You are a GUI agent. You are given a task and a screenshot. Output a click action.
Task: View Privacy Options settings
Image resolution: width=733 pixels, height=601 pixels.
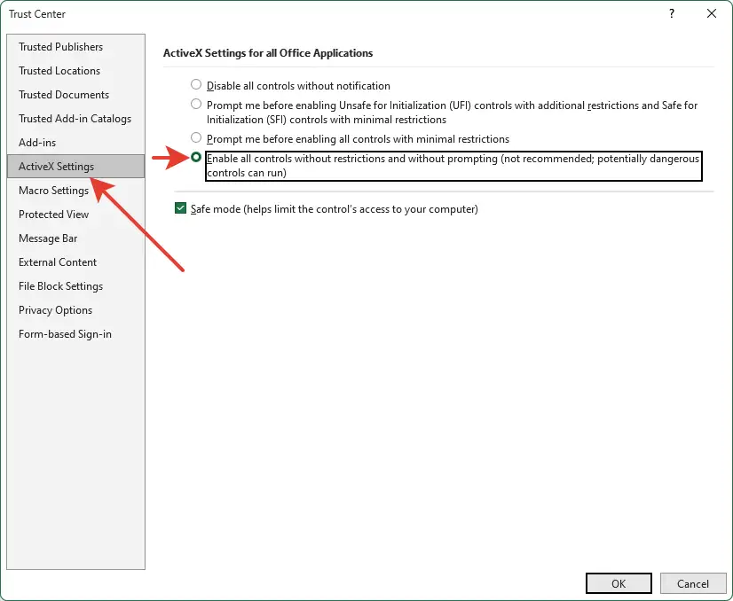coord(54,309)
